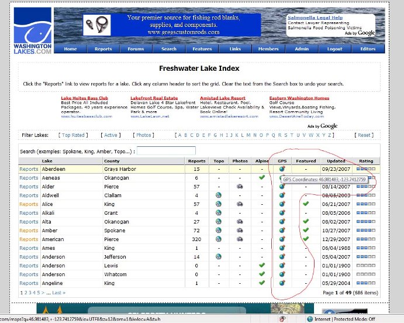Open GPS globe icon for Angeline lake

(x=282, y=283)
